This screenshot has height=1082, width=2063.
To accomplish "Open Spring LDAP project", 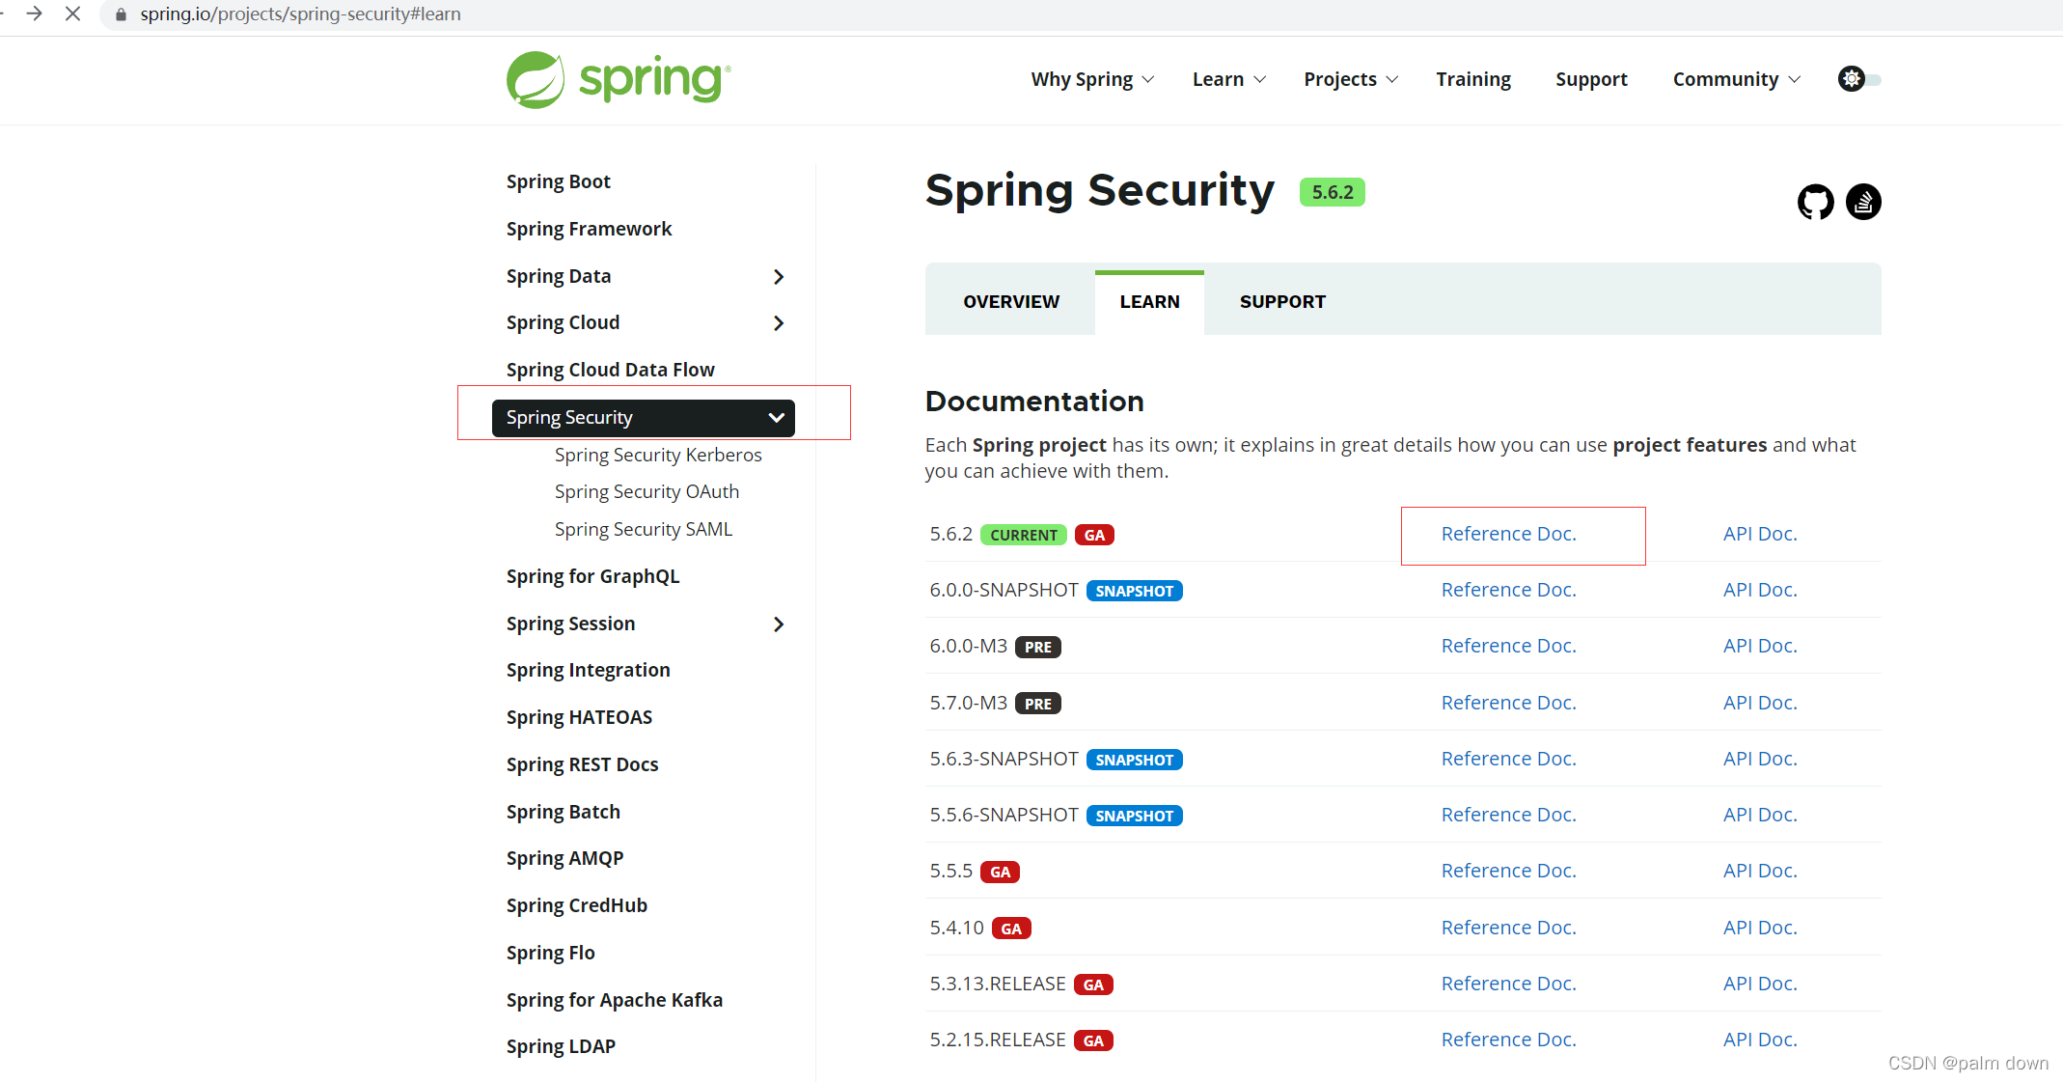I will 561,1046.
